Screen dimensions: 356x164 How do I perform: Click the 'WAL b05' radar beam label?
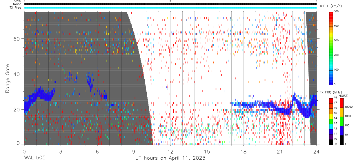tap(34, 158)
